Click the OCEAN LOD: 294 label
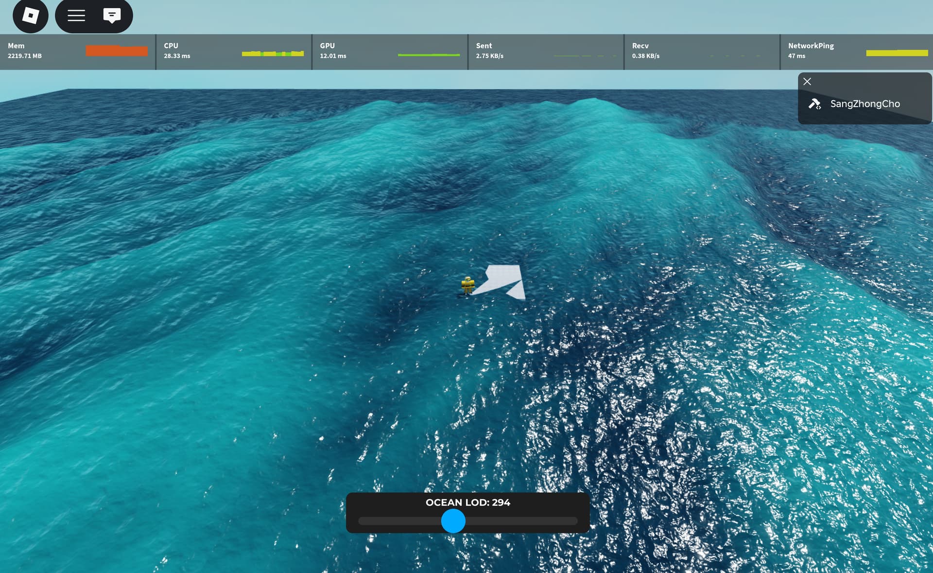 [468, 503]
